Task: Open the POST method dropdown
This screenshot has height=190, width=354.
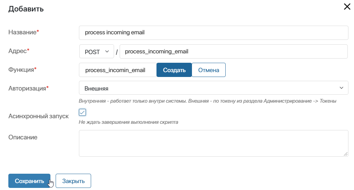Action: click(97, 52)
